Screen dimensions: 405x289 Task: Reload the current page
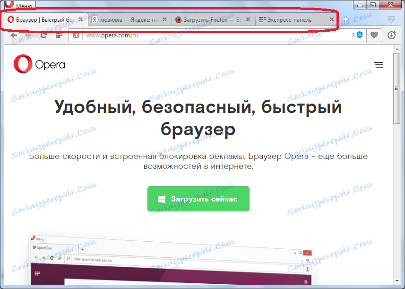coord(43,35)
